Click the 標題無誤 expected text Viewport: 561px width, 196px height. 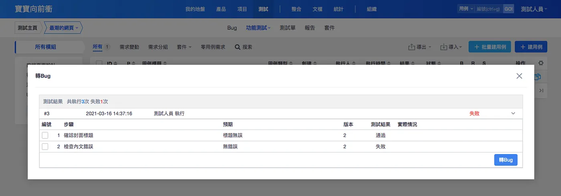233,135
